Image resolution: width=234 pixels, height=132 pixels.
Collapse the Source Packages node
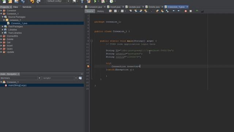click(x=3, y=17)
